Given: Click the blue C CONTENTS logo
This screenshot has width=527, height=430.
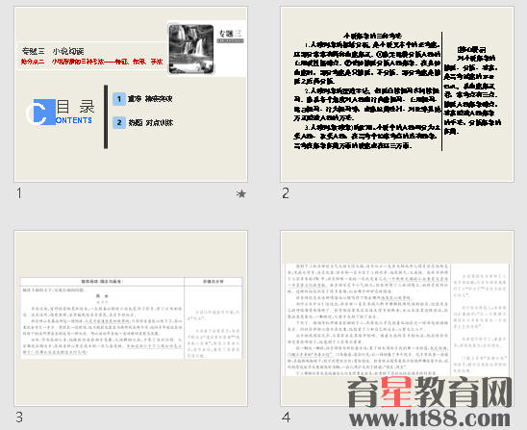Looking at the screenshot, I should coord(59,113).
